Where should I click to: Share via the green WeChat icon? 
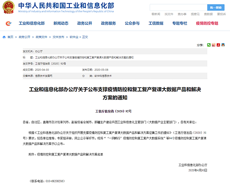click(209, 45)
